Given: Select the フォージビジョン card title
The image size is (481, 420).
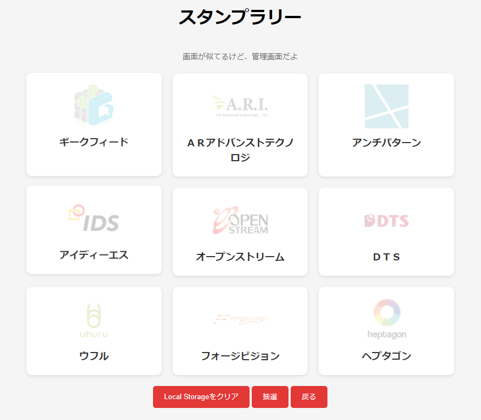Looking at the screenshot, I should point(240,356).
